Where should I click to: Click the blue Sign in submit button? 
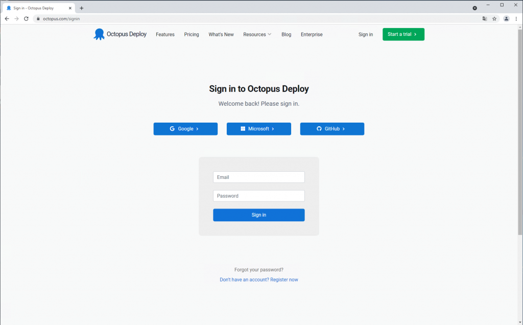(x=259, y=215)
